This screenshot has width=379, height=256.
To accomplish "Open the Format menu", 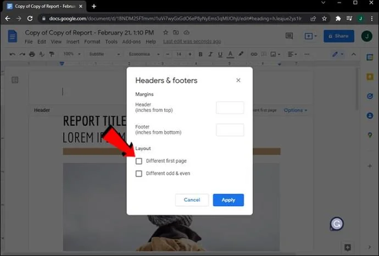I will 92,42.
